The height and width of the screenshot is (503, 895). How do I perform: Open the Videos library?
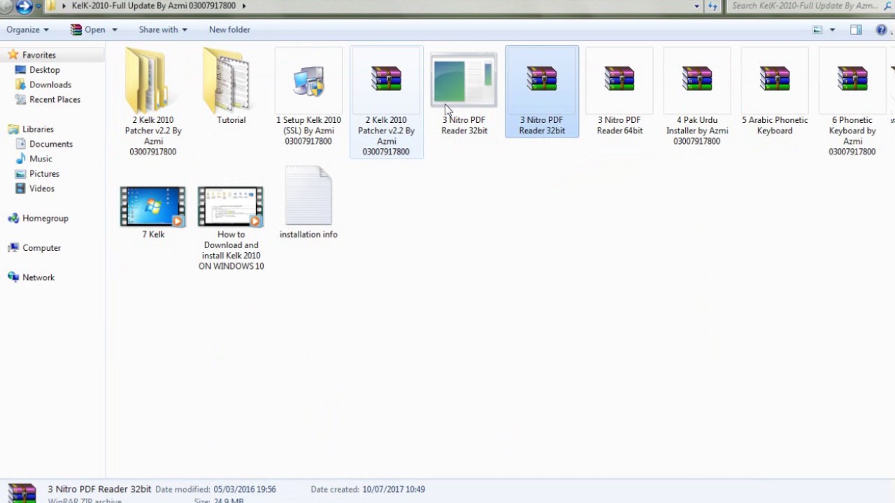41,189
